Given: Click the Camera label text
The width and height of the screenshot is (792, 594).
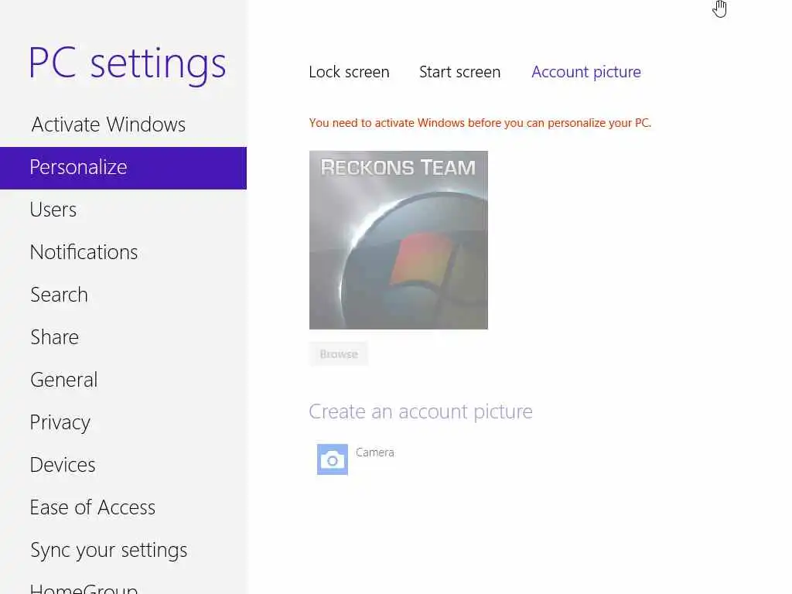Looking at the screenshot, I should point(375,452).
